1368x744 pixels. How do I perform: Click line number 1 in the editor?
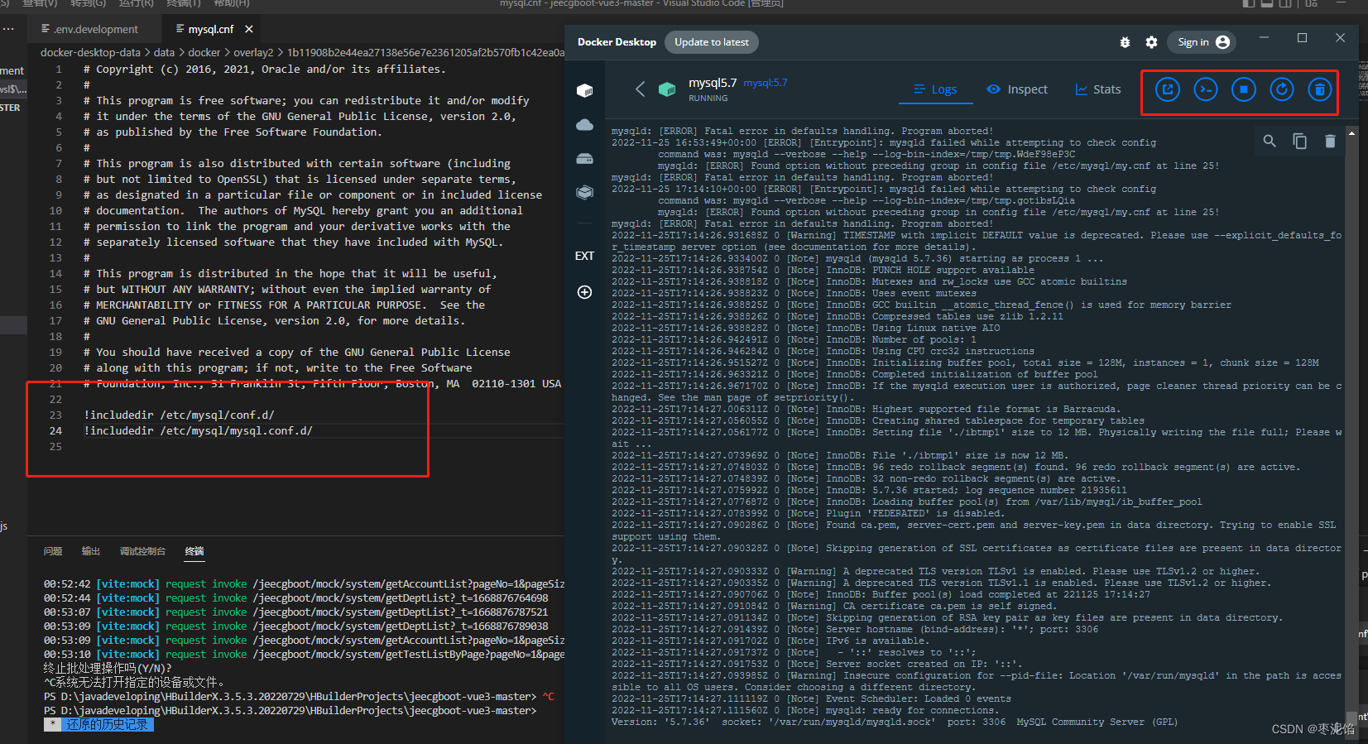point(59,69)
